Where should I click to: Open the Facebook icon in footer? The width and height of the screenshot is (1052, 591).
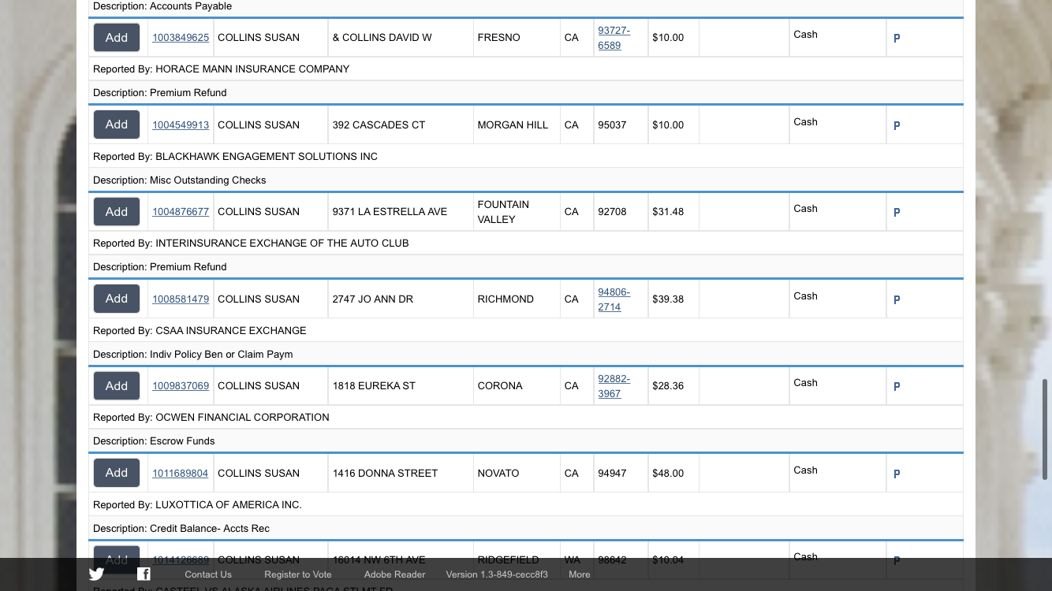pos(144,574)
